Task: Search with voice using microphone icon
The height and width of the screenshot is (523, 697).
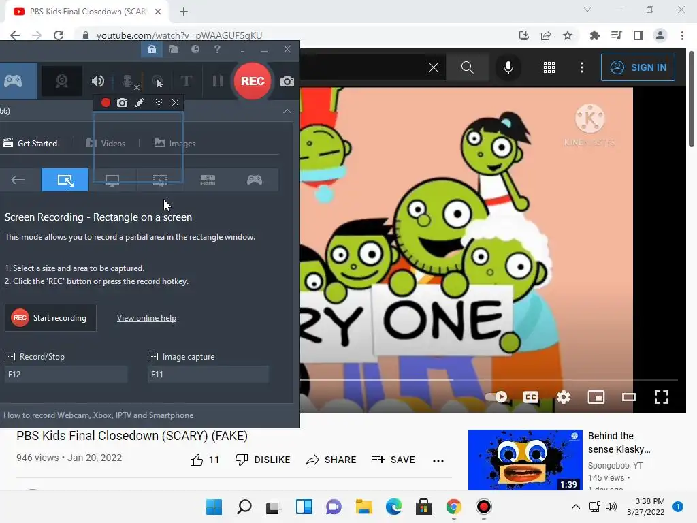Action: [x=508, y=67]
